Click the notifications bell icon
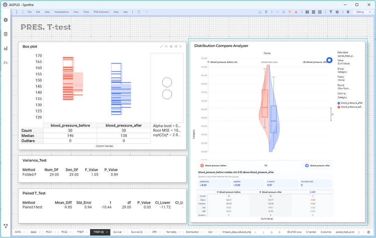Screen dimensions: 376x238 coord(348,12)
